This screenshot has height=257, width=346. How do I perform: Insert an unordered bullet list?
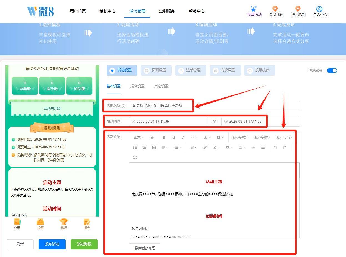point(135,147)
